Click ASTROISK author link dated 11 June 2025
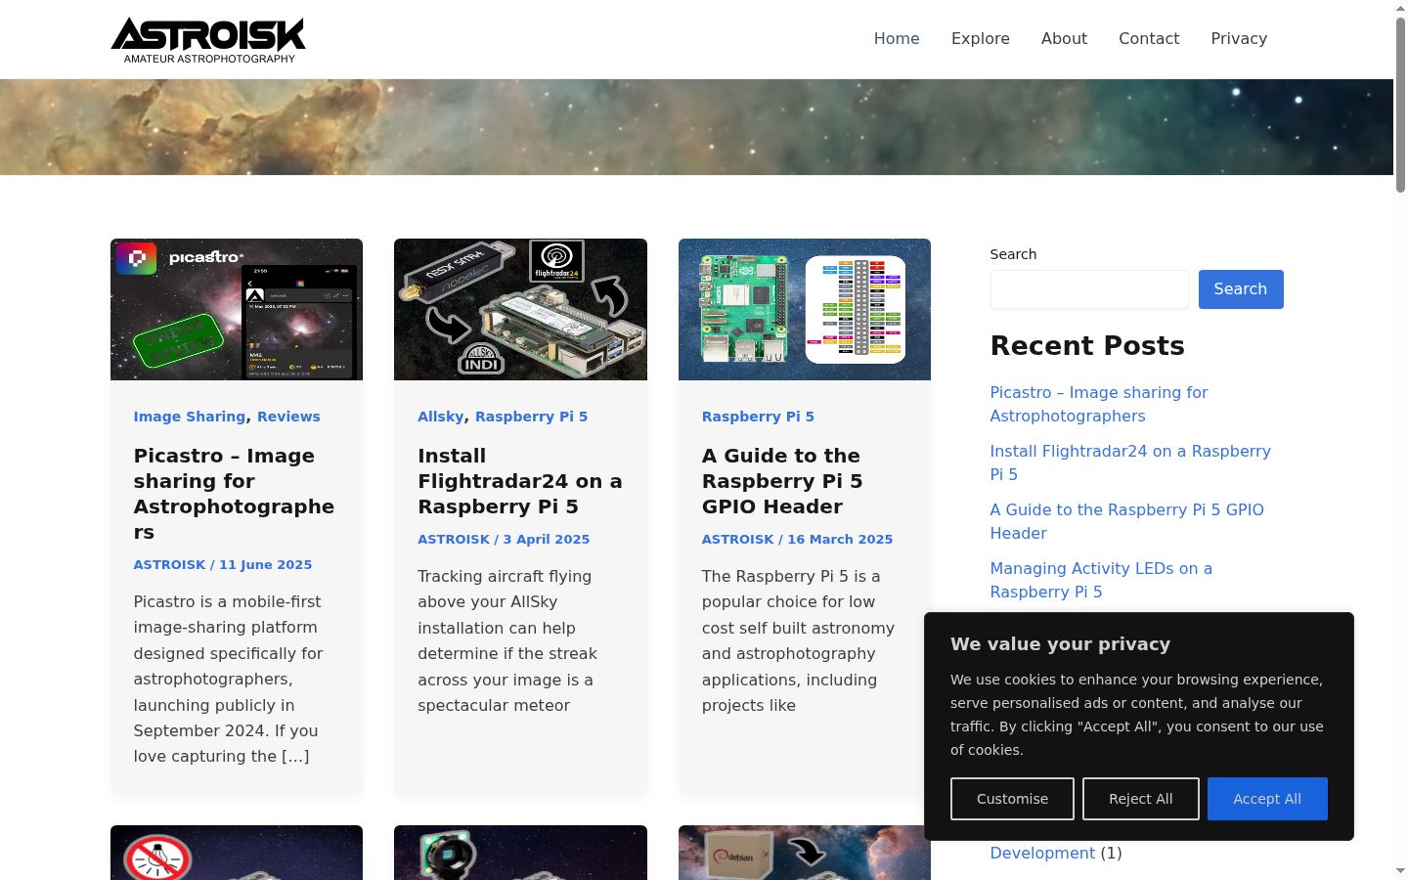Screen dimensions: 1408x880 click(169, 564)
